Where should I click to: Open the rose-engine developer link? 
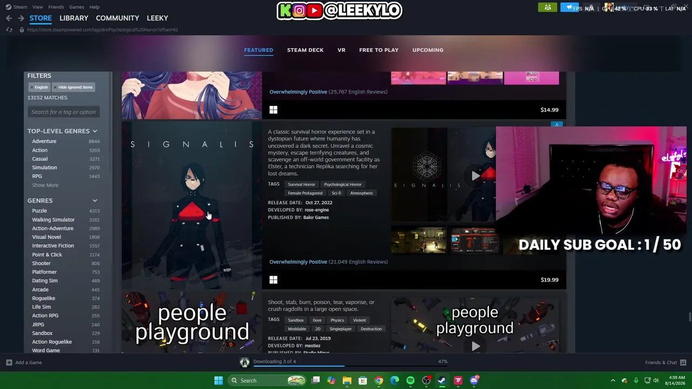[317, 210]
